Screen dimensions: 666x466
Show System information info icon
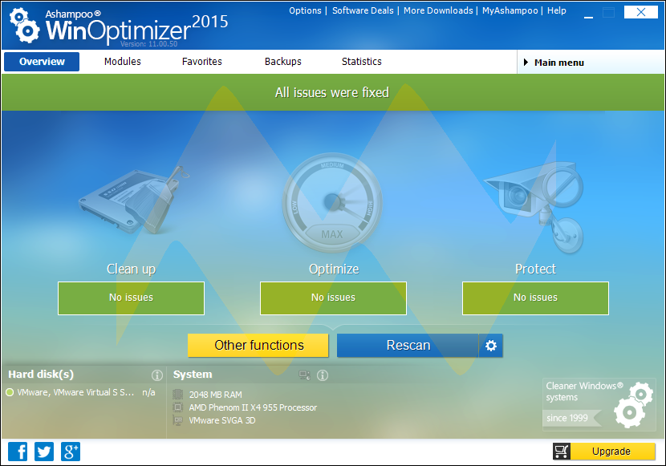(323, 375)
